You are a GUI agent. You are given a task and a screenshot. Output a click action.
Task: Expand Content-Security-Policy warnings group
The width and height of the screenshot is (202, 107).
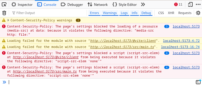click(x=8, y=20)
